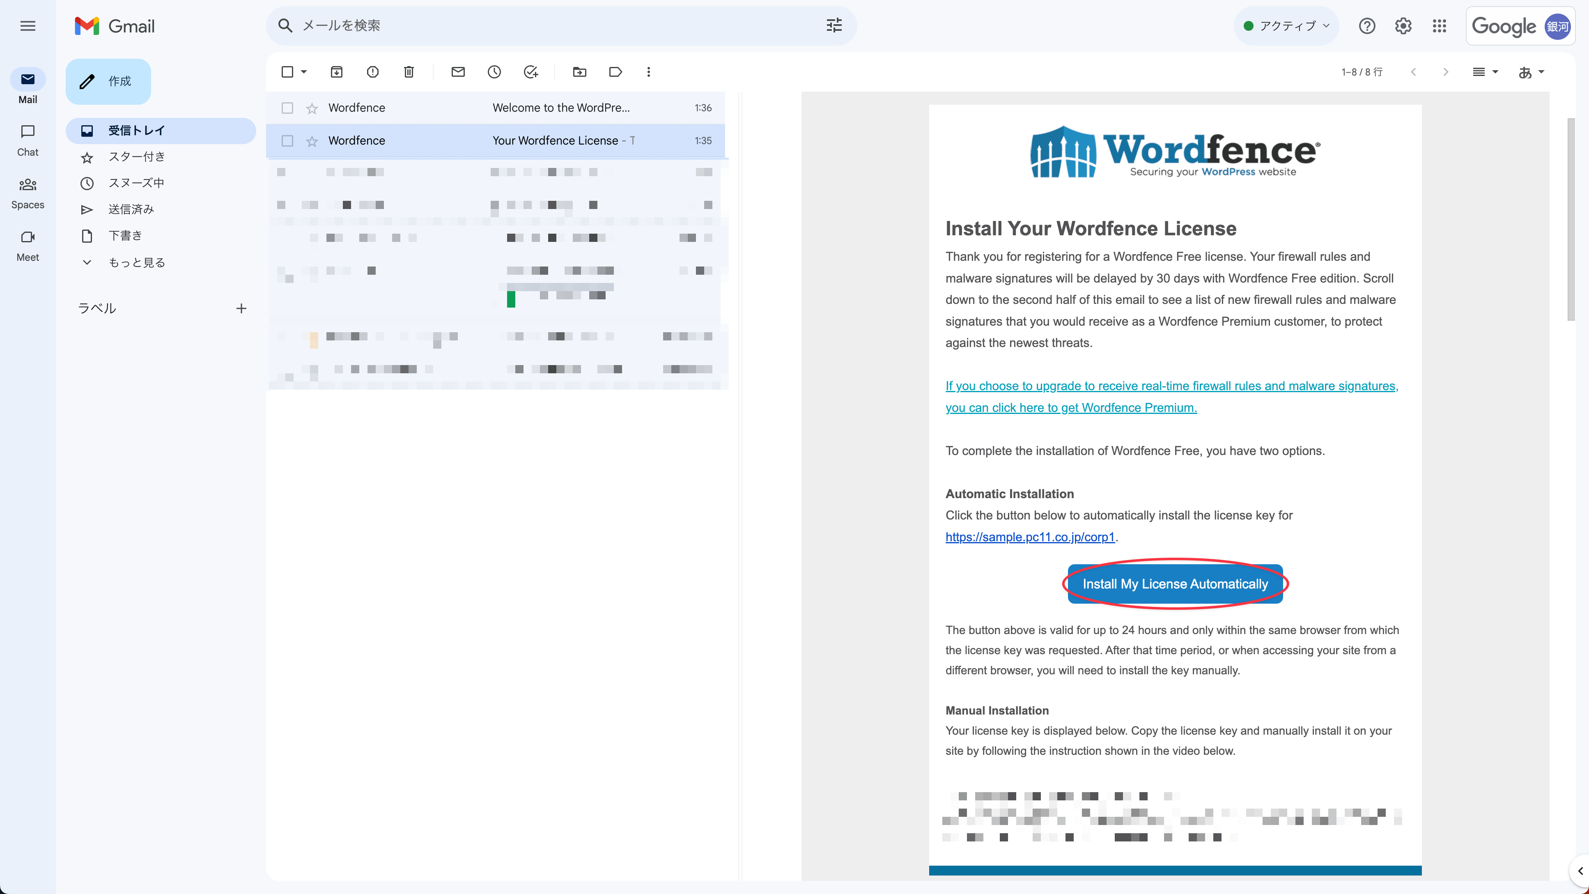This screenshot has width=1589, height=894.
Task: Open the Settings gear icon
Action: 1403,26
